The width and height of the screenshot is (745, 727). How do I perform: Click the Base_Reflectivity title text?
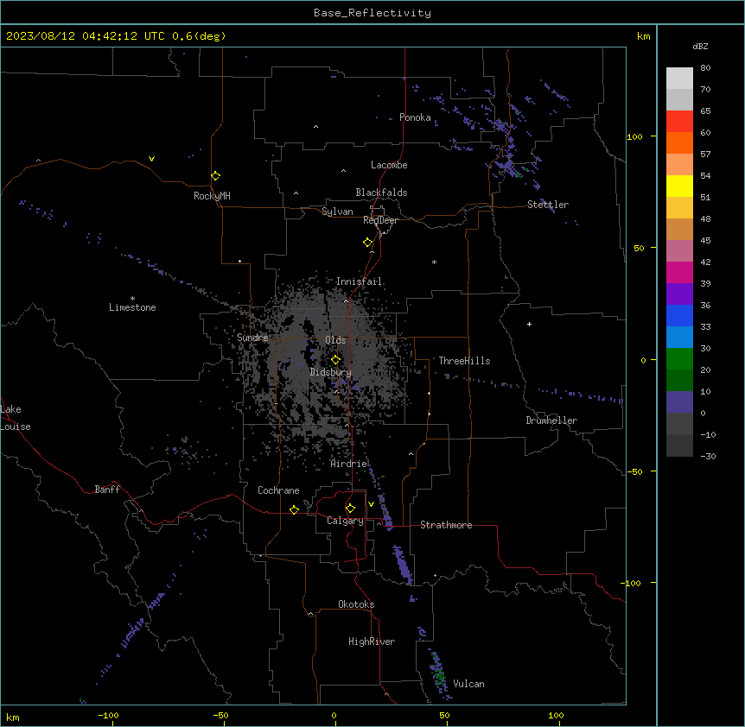[372, 13]
